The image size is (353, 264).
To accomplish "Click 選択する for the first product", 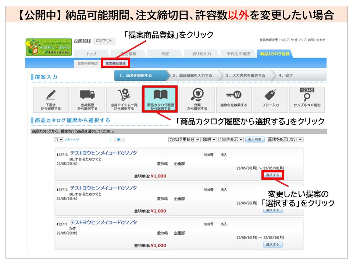I will pyautogui.click(x=273, y=175).
